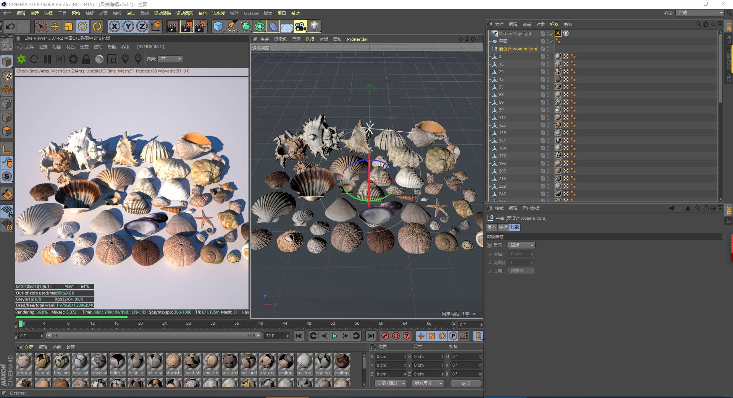733x398 pixels.
Task: Open ProRender menu in viewport
Action: tap(357, 39)
